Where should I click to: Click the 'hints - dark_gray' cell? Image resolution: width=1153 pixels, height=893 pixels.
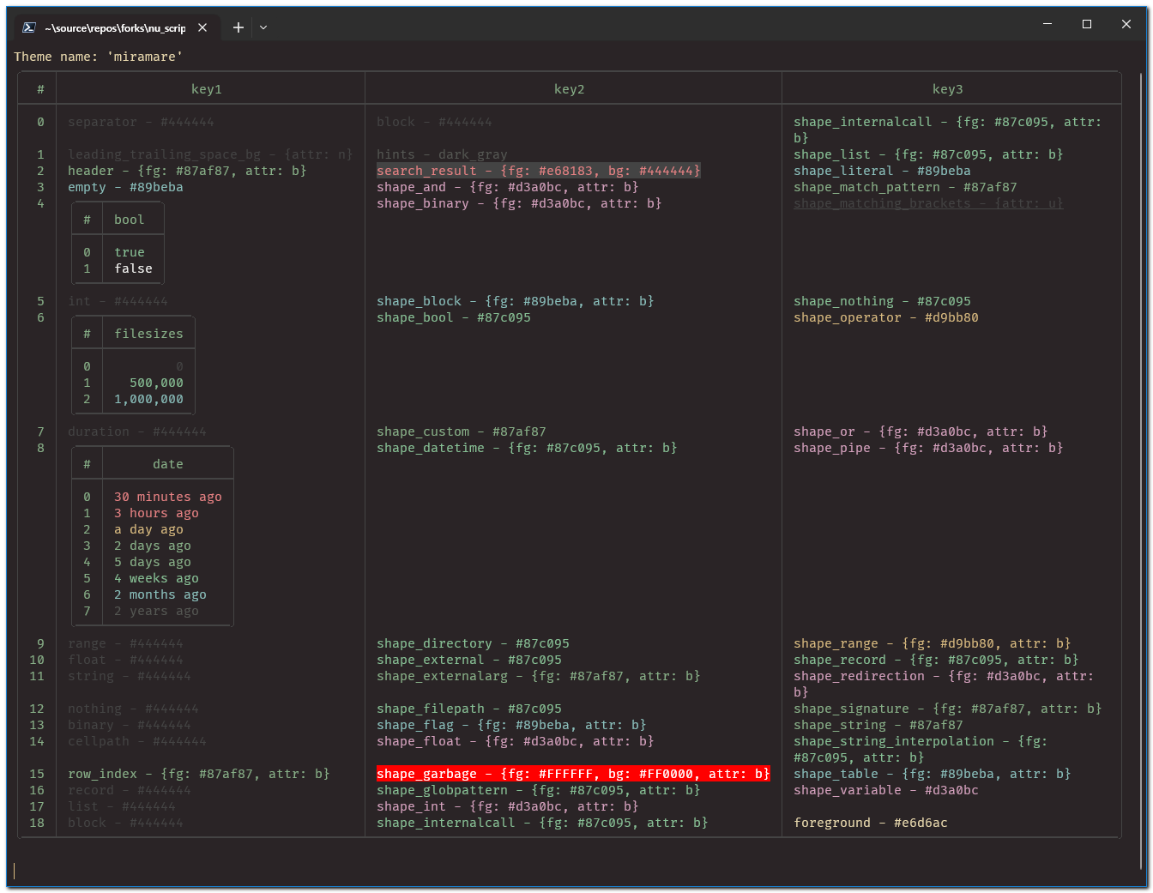pyautogui.click(x=442, y=154)
